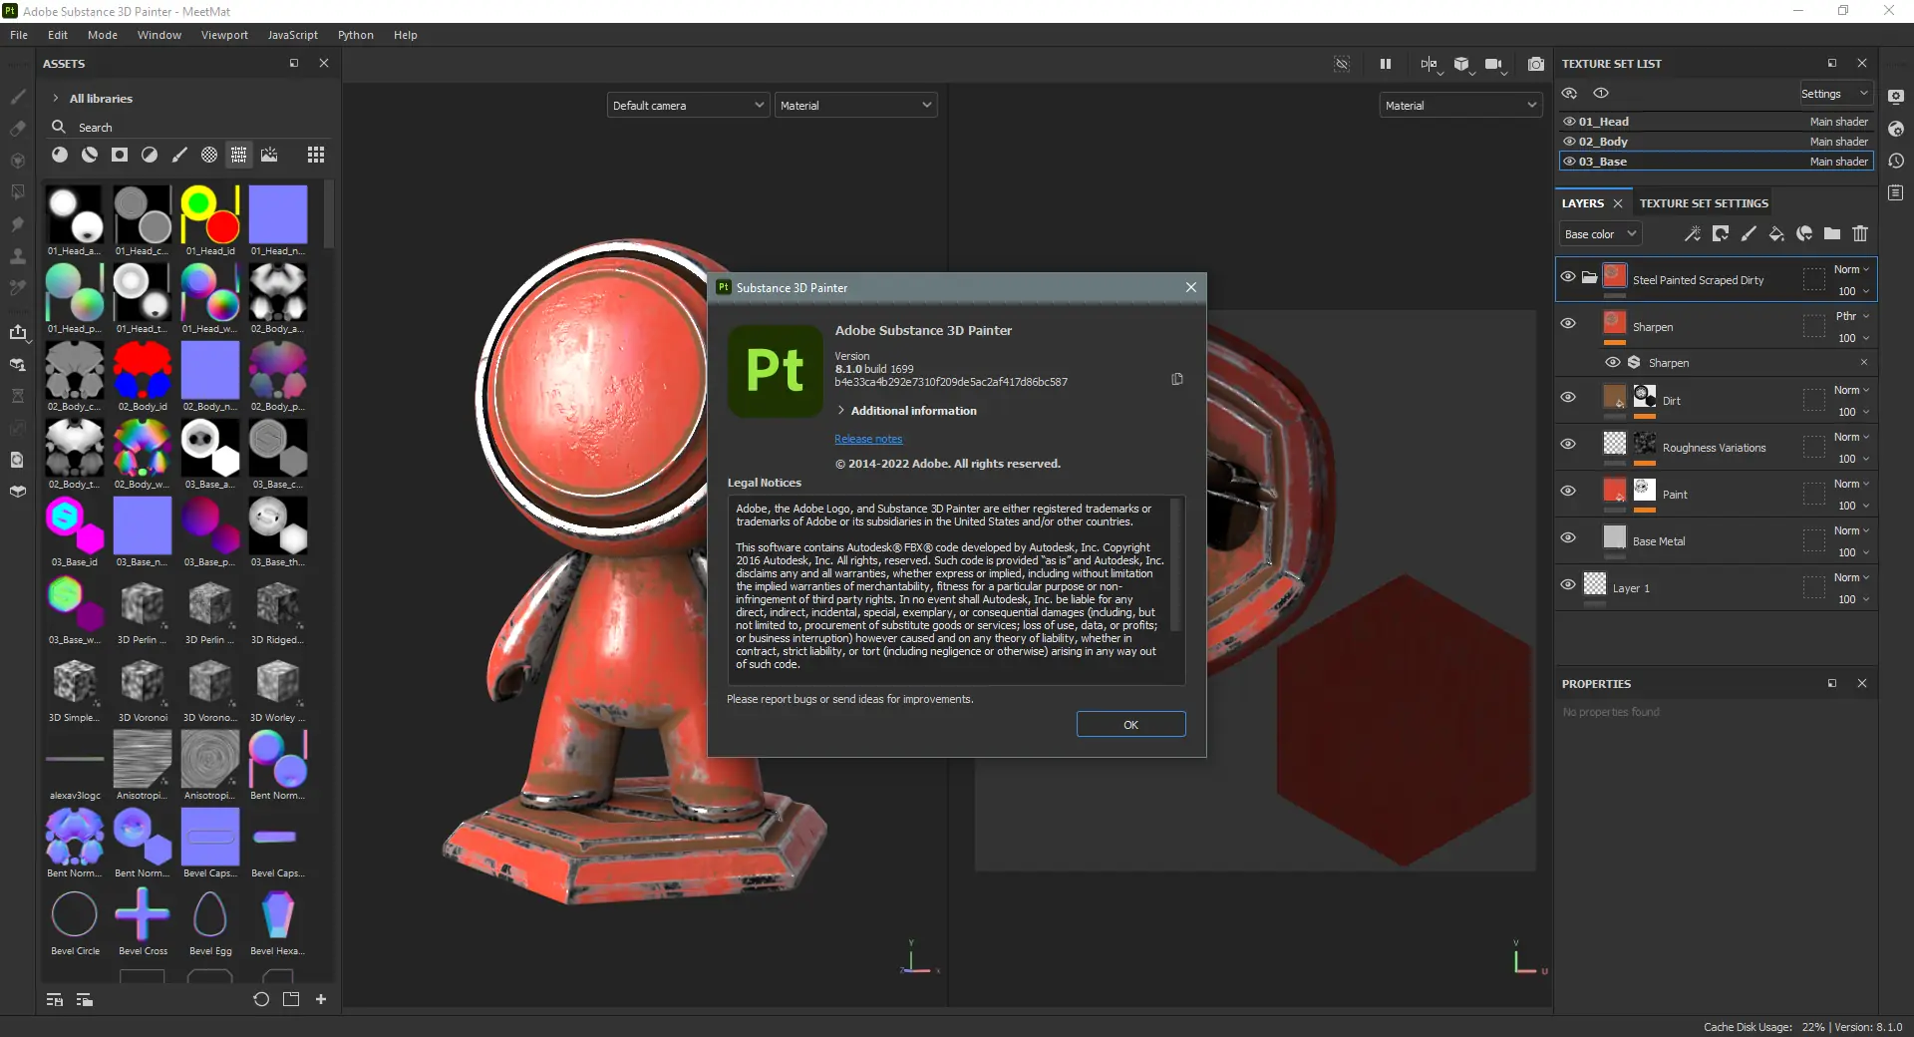Open Texture Set List Settings dropdown
Image resolution: width=1914 pixels, height=1037 pixels.
coord(1835,94)
